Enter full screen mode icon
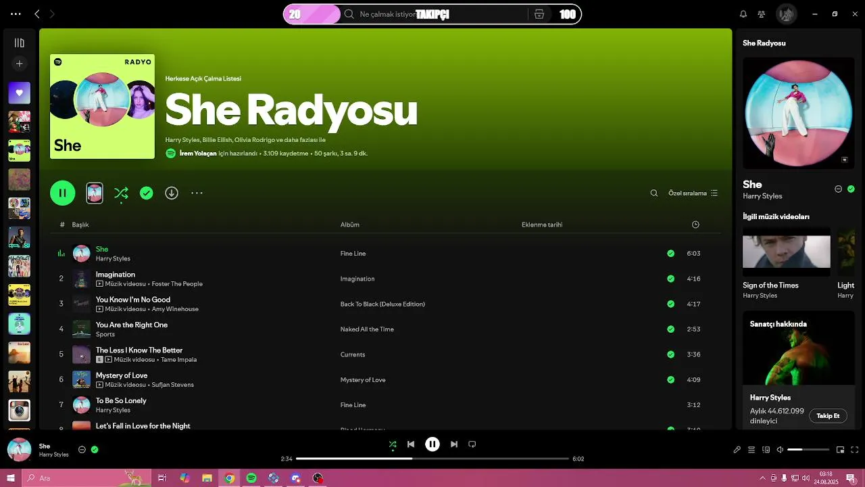 click(855, 450)
